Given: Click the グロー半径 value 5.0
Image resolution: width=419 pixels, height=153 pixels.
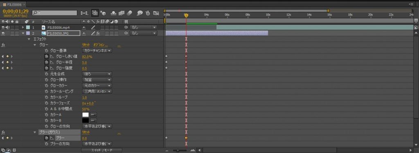Looking at the screenshot, I should (x=84, y=62).
